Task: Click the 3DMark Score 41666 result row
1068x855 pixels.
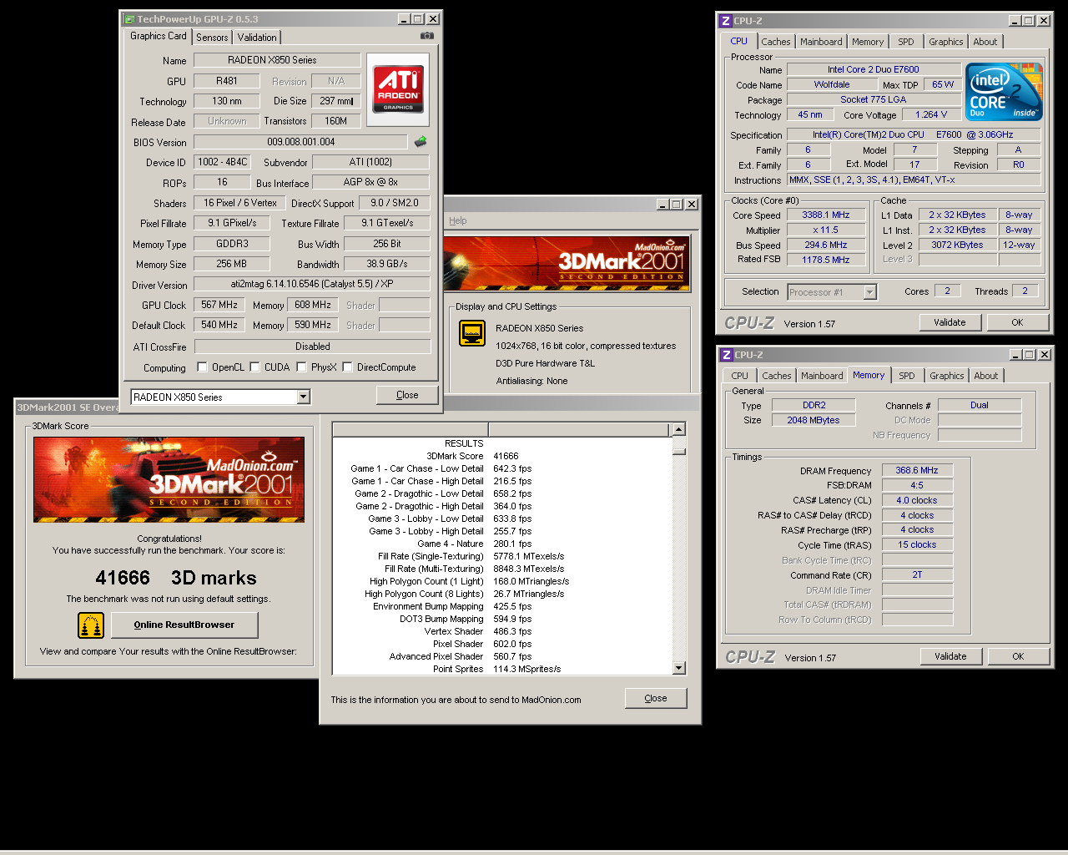Action: (x=501, y=456)
